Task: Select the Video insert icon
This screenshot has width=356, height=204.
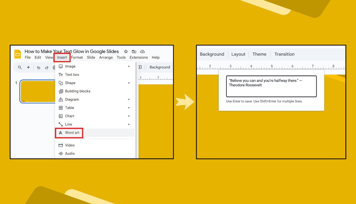Action: point(60,145)
